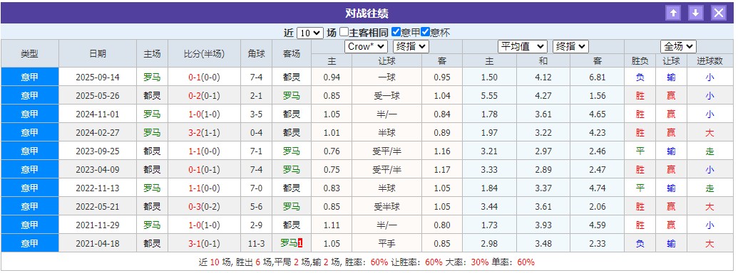Open the 3-2(1-1) score on 2024-02-27
The height and width of the screenshot is (273, 738).
click(x=204, y=133)
